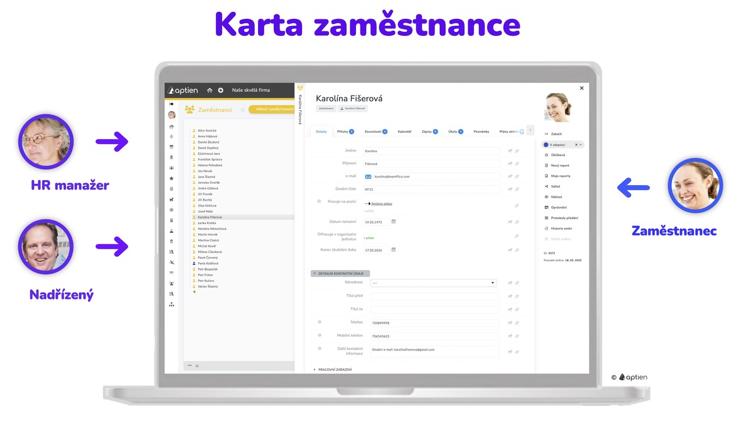755x428 pixels.
Task: Click paperclip icon in Telefon row
Action: (517, 324)
